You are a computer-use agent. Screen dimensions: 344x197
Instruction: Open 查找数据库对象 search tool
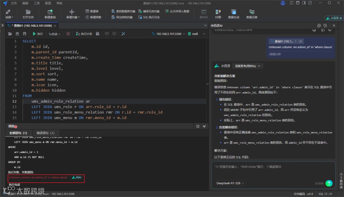click(123, 11)
